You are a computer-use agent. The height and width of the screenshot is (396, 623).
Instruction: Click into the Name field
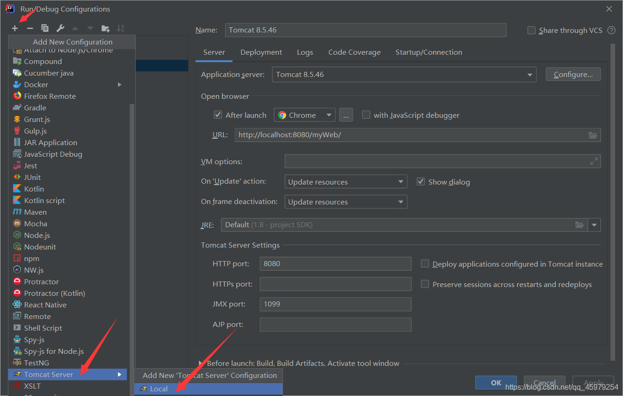[x=365, y=30]
